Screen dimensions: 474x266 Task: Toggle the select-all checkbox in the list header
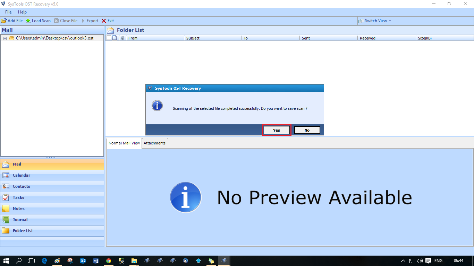109,38
